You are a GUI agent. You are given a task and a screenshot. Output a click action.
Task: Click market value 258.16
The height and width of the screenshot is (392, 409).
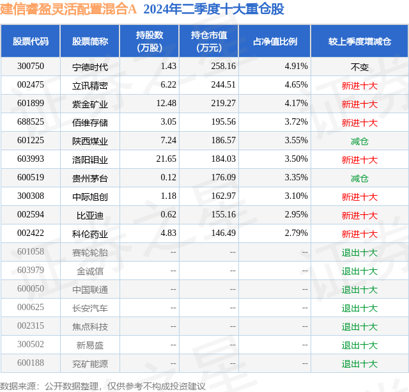224,67
